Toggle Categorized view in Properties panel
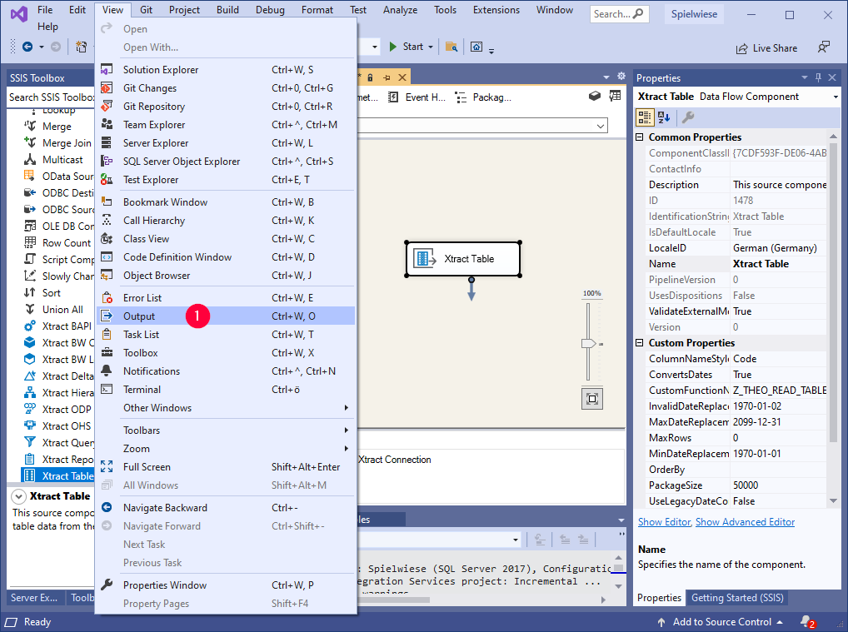The width and height of the screenshot is (848, 632). click(645, 117)
